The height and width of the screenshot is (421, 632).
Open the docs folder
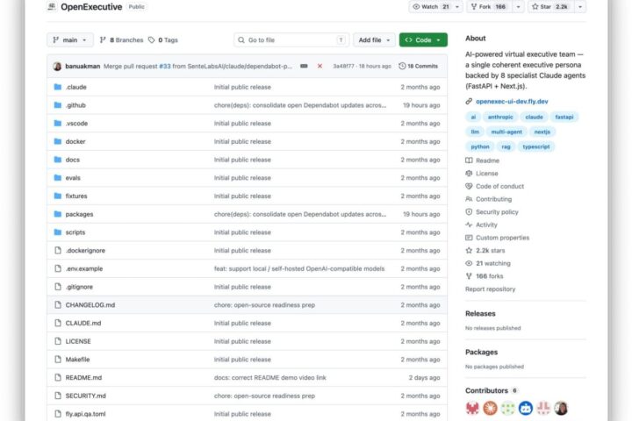(x=73, y=160)
